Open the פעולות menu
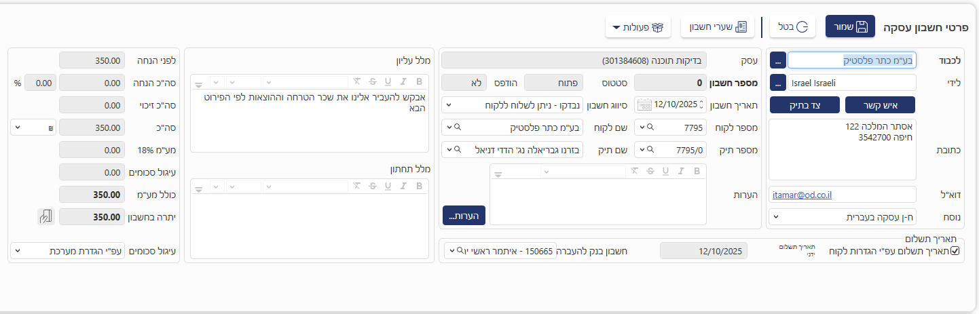This screenshot has width=979, height=314. tap(638, 27)
